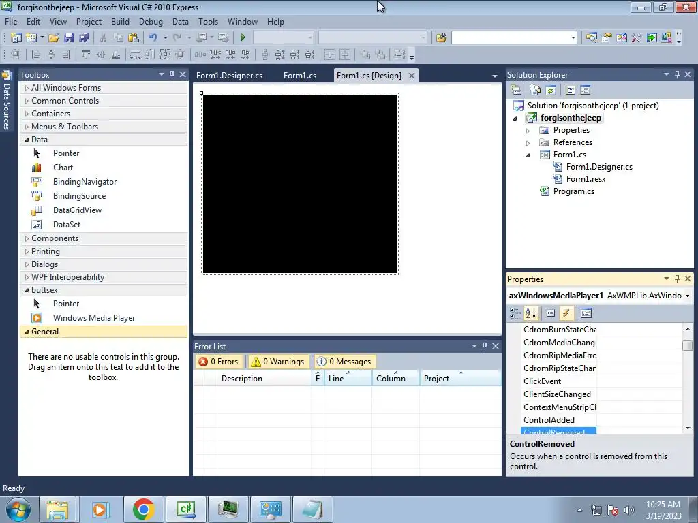698x523 pixels.
Task: Click the Align Tops layout icon
Action: [x=85, y=54]
